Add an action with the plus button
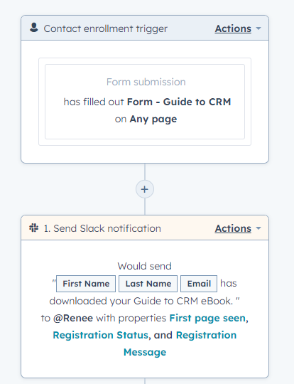Screen dimensions: 294x384 coord(145,189)
